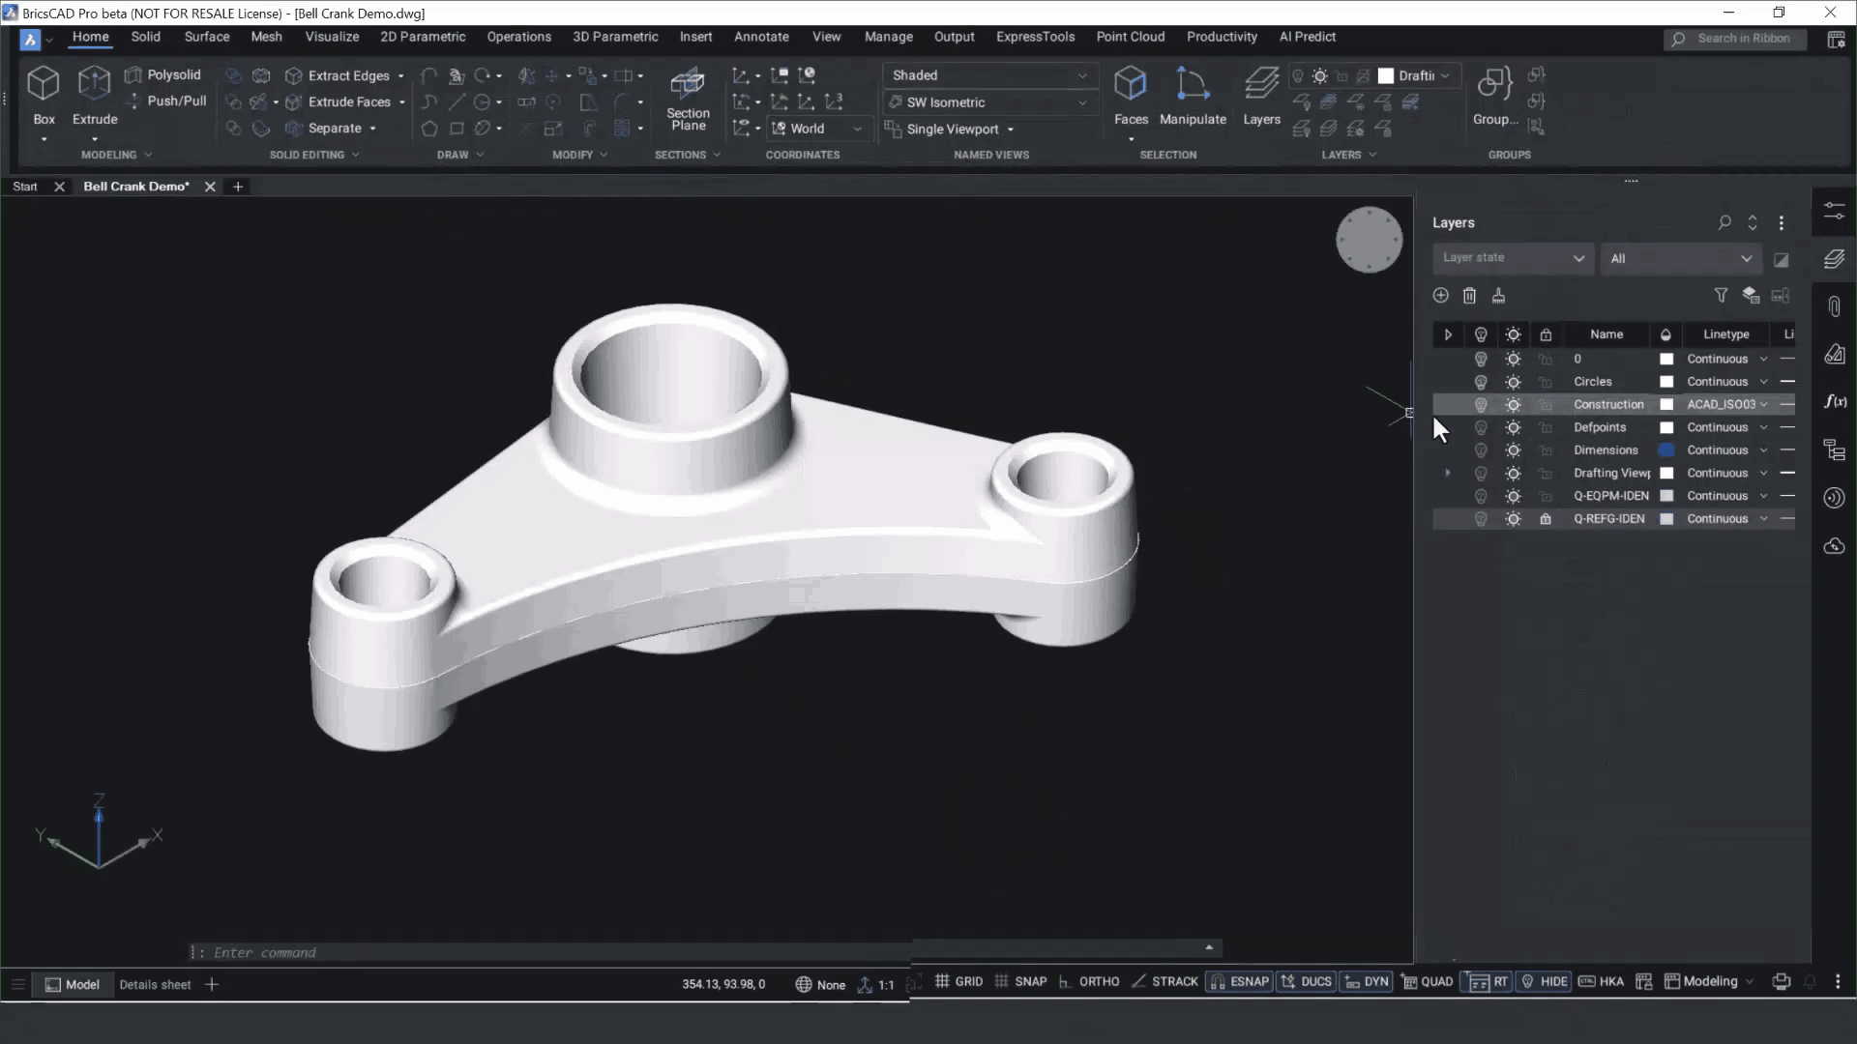Select the Faces selection mode
Image resolution: width=1857 pixels, height=1044 pixels.
pos(1131,96)
